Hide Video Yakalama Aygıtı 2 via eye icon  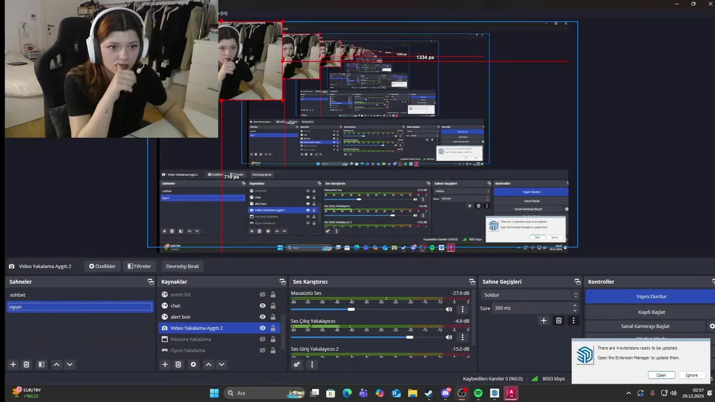coord(263,328)
